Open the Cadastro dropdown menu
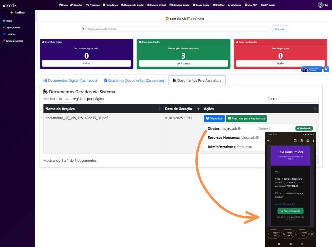The width and height of the screenshot is (332, 247). click(x=77, y=5)
